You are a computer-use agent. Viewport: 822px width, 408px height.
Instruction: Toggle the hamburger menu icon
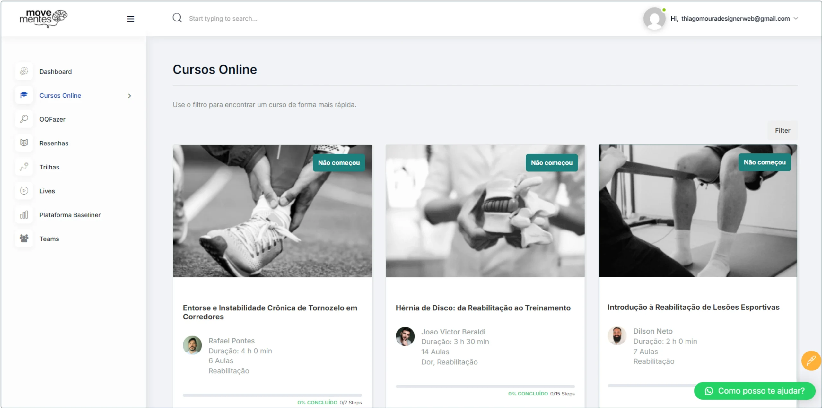click(x=130, y=19)
